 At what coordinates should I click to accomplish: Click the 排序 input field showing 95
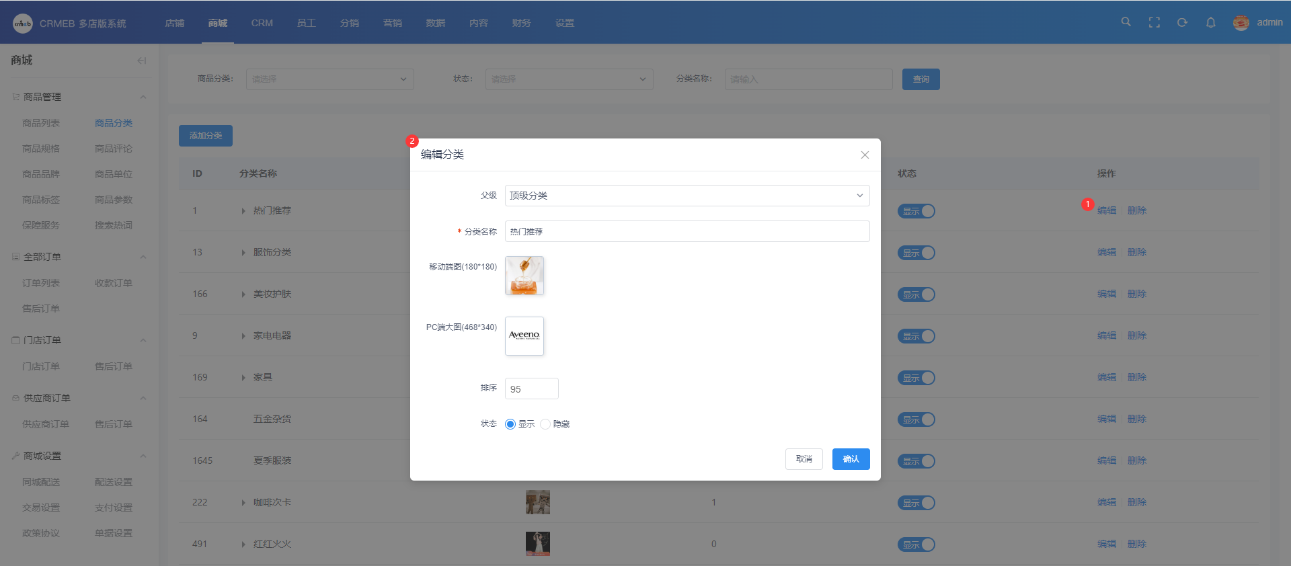[x=531, y=389]
